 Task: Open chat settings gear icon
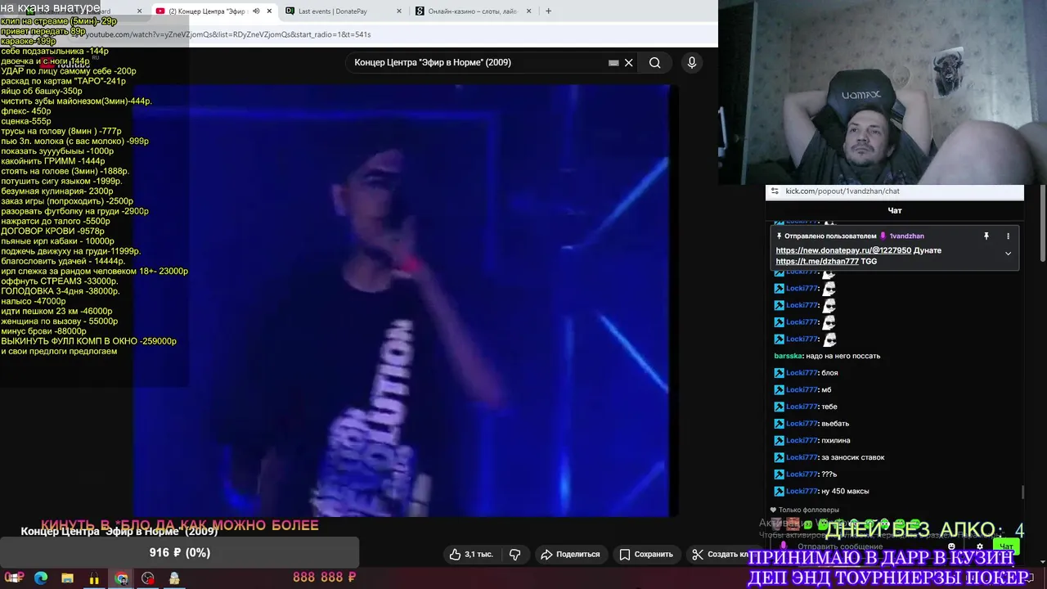click(x=980, y=546)
